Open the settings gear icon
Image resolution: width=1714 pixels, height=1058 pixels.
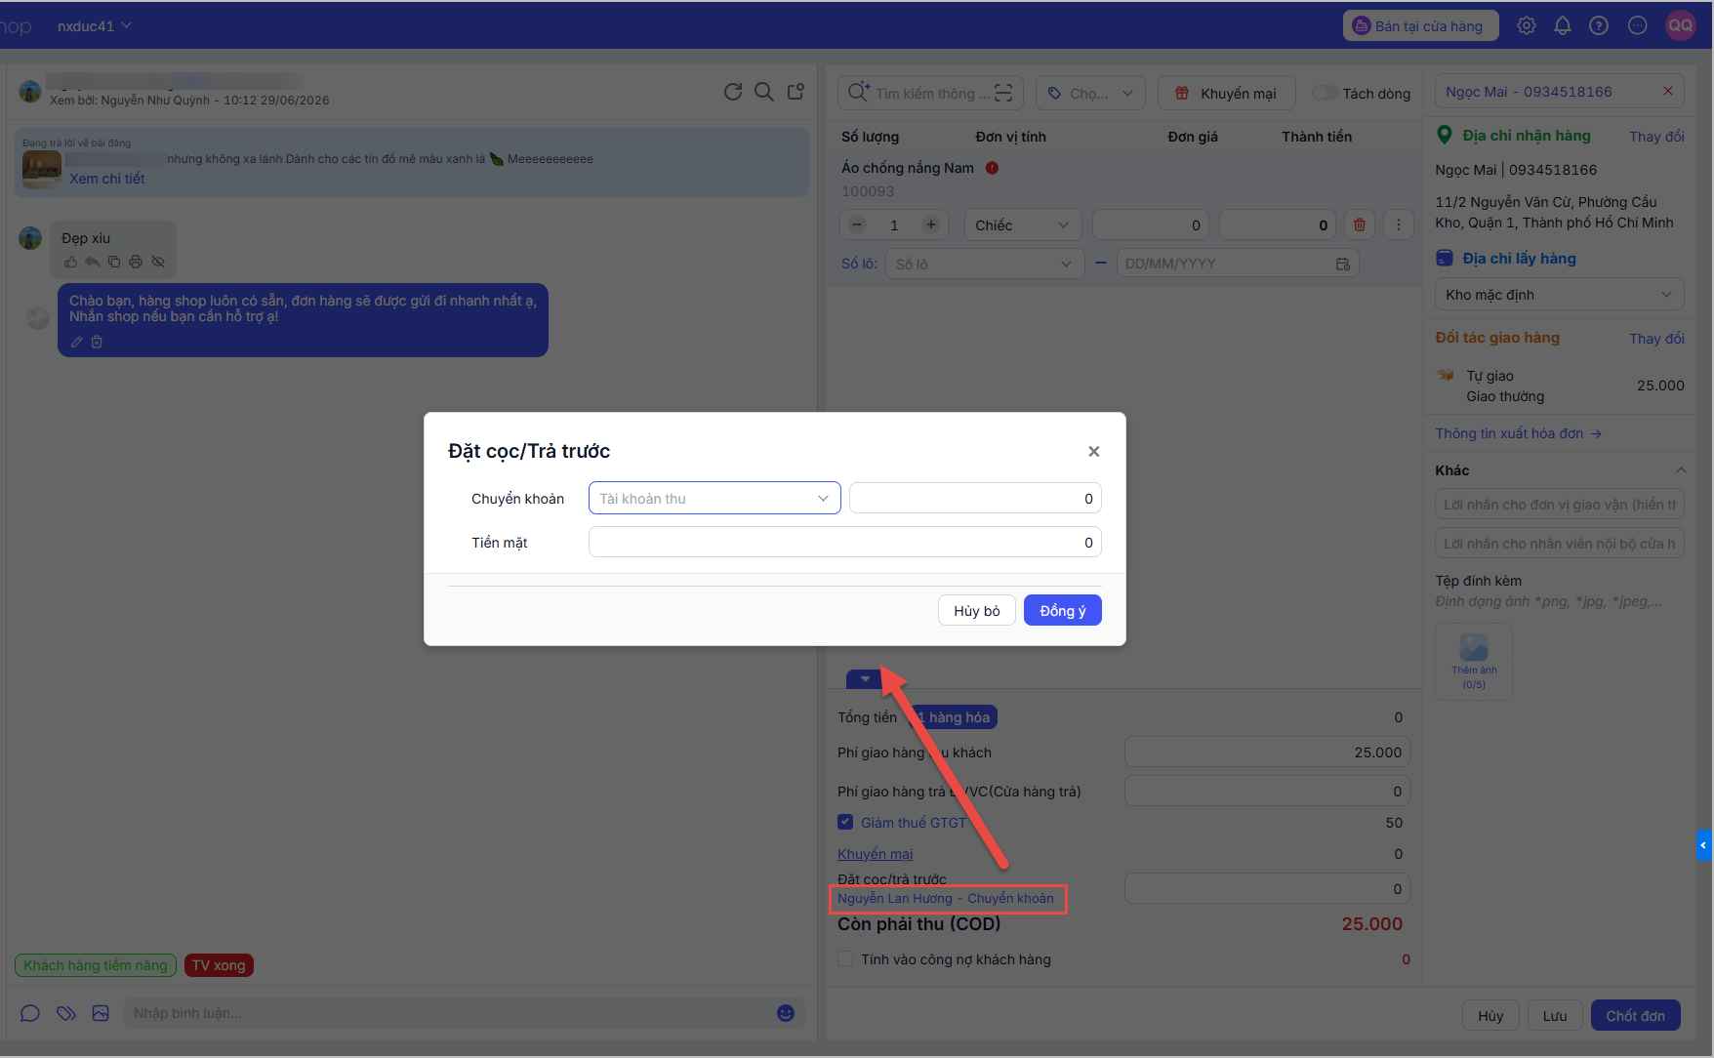[x=1527, y=26]
